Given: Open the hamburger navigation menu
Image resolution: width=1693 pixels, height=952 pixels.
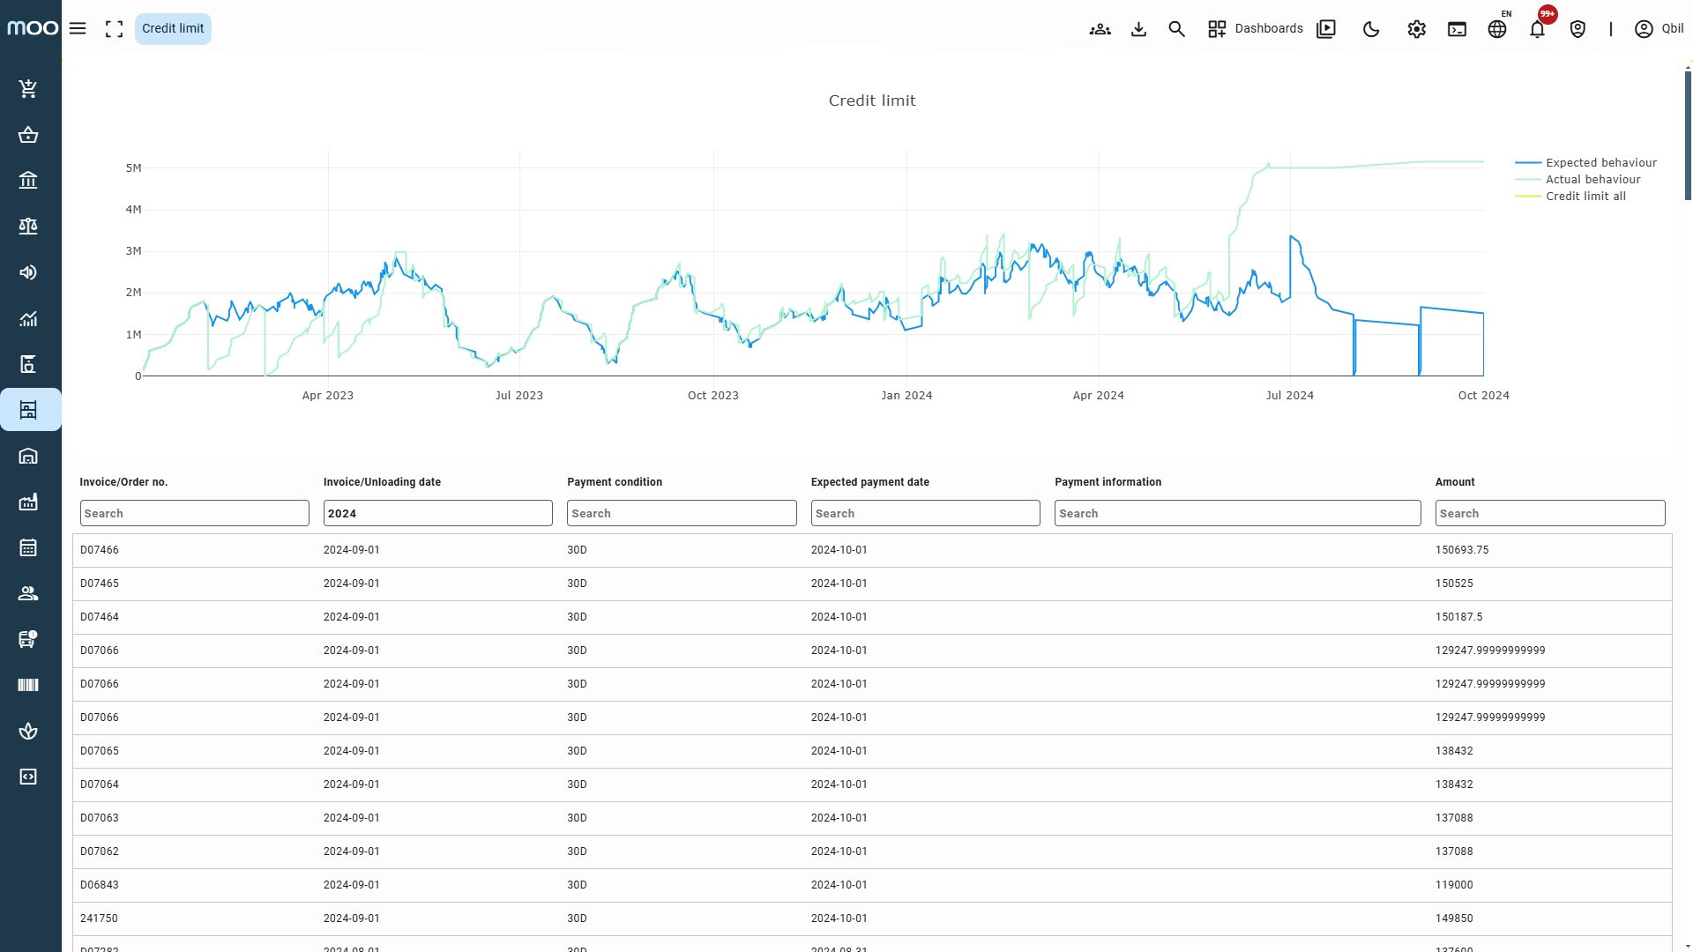Looking at the screenshot, I should coord(78,28).
